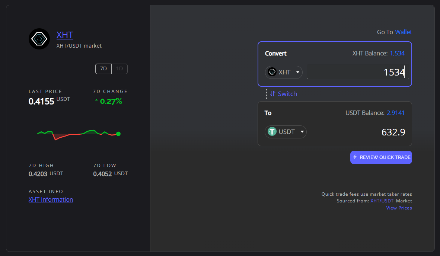Click the XHT icon in Convert selector
The height and width of the screenshot is (256, 440).
[x=272, y=72]
